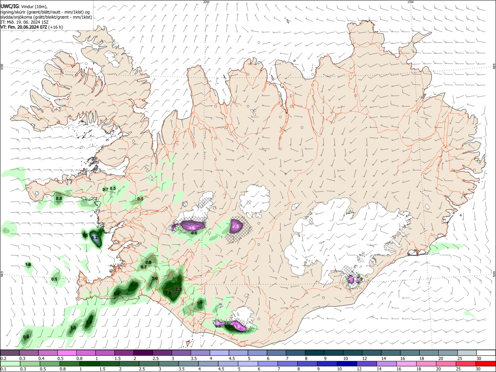Click the pale green 0.1 legend swatch
The width and height of the screenshot is (496, 372).
[x=10, y=364]
